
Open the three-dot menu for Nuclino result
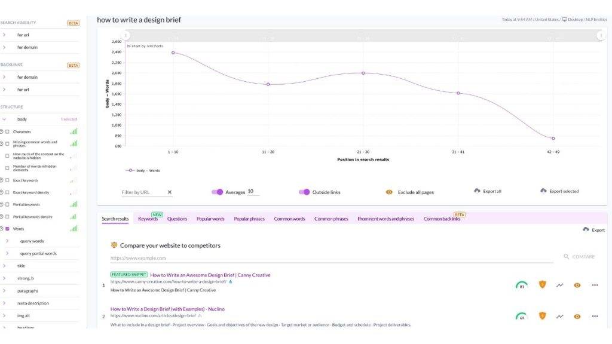595,317
